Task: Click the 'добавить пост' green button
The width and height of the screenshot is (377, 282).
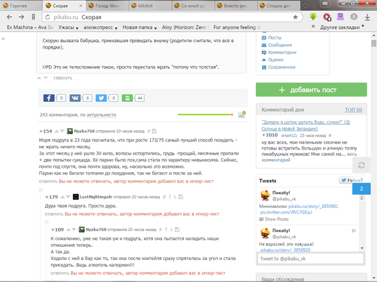Action: [312, 90]
